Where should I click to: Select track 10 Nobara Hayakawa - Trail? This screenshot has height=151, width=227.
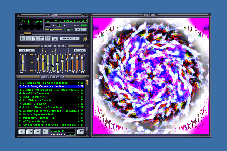tap(51, 114)
